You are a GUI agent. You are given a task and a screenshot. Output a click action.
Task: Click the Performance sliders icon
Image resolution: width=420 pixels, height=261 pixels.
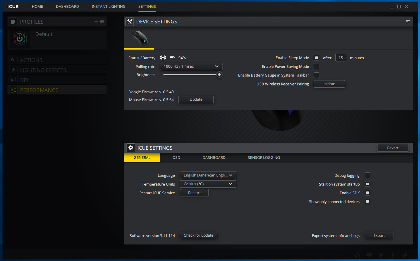click(13, 90)
